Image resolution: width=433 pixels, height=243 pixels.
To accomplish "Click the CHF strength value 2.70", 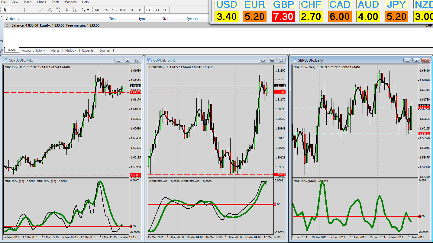I will pos(311,16).
